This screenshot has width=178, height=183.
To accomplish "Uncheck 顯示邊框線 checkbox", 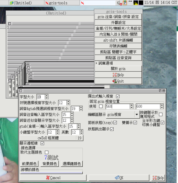I will point(42,143).
